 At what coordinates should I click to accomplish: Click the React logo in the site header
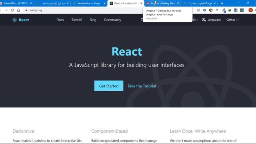click(x=21, y=20)
